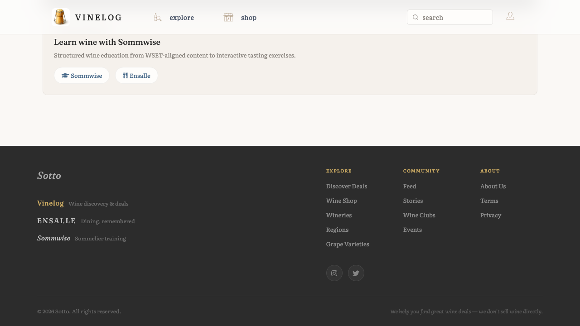This screenshot has height=326, width=580.
Task: Open the Twitter social icon
Action: click(x=356, y=273)
